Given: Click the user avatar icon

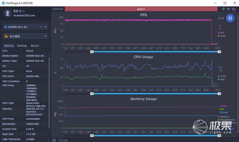Looking at the screenshot, I should (x=7, y=13).
